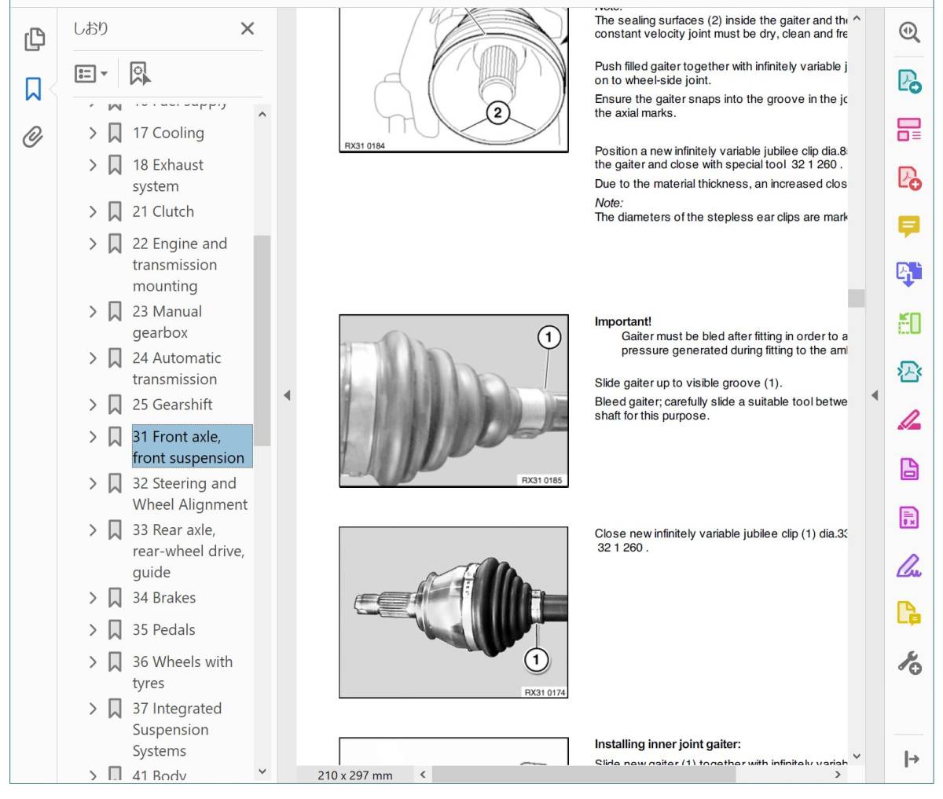
Task: Select the 21 Clutch bookmark
Action: pyautogui.click(x=163, y=211)
